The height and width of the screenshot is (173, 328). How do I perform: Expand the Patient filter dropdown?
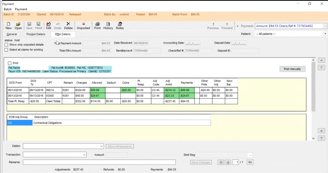(325, 34)
